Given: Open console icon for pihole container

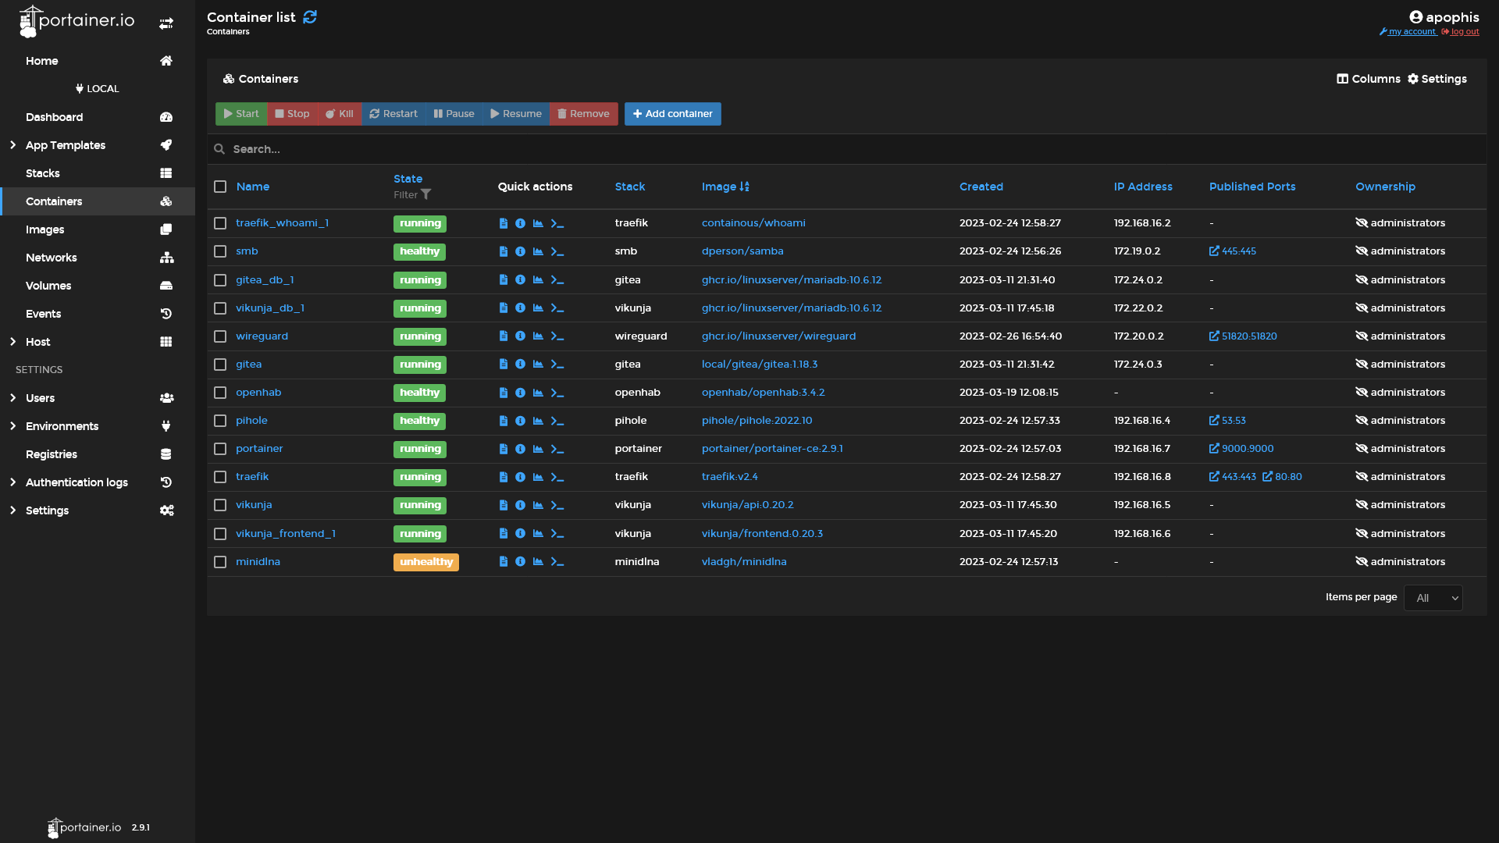Looking at the screenshot, I should 557,421.
